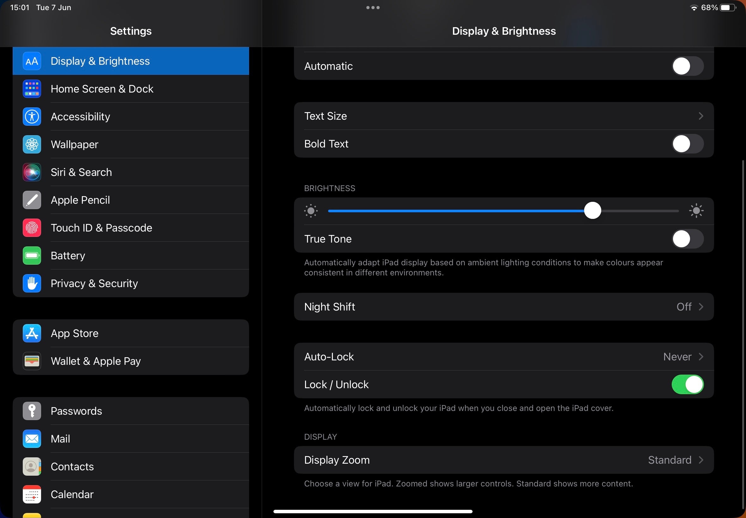This screenshot has width=746, height=518.
Task: Open Privacy & Security settings label
Action: pos(94,284)
